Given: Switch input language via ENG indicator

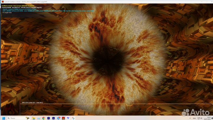Looking at the screenshot, I should [x=194, y=118].
